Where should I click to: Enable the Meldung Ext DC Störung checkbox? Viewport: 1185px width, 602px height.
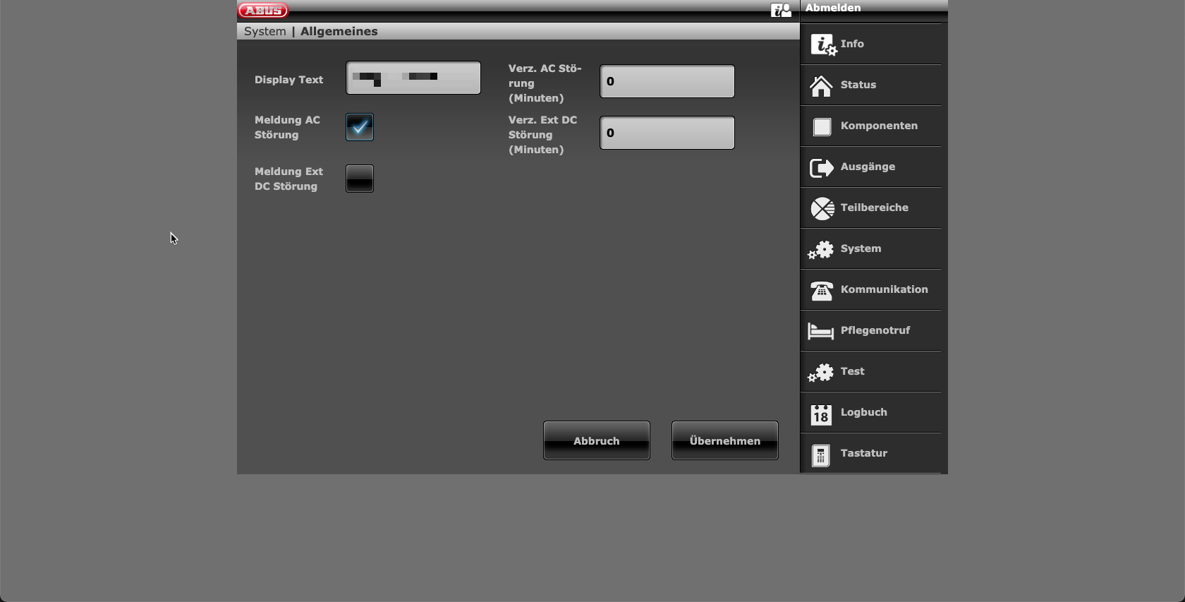[x=360, y=179]
